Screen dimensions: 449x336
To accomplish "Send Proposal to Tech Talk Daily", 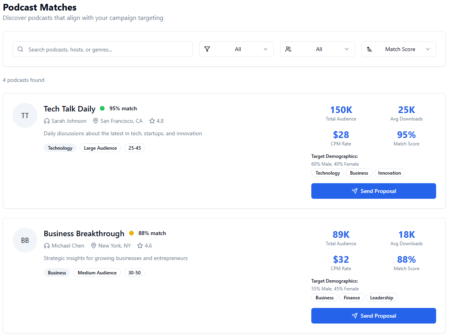I will coord(373,191).
